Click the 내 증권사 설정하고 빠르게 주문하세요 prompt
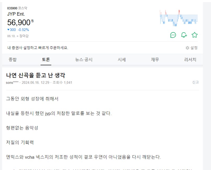Screen dimensions: 211x170 pos(38,48)
